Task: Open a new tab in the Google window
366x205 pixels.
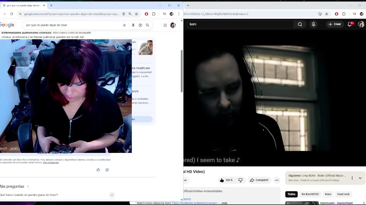Action: pos(51,5)
